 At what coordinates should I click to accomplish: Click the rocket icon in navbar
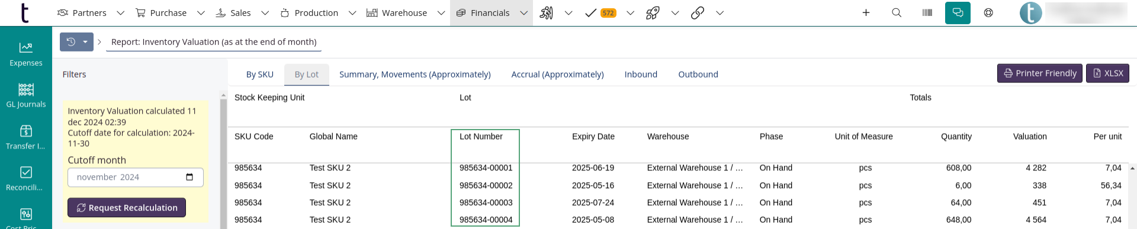point(653,12)
